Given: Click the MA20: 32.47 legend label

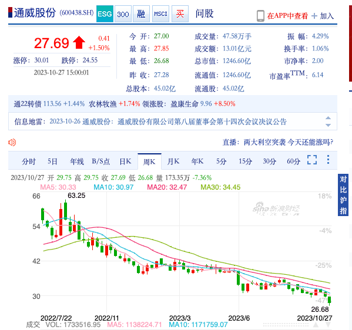Looking at the screenshot, I should [167, 187].
